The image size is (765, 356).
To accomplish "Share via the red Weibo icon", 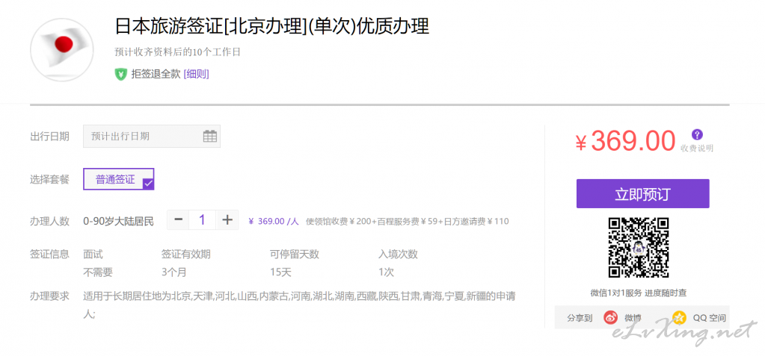I will [x=610, y=317].
